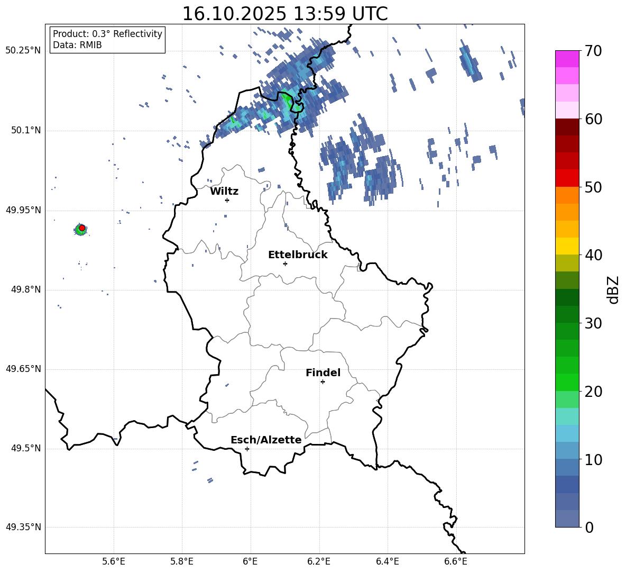Click the cross marker below Esch/Alzette
The width and height of the screenshot is (626, 572).
coord(247,449)
